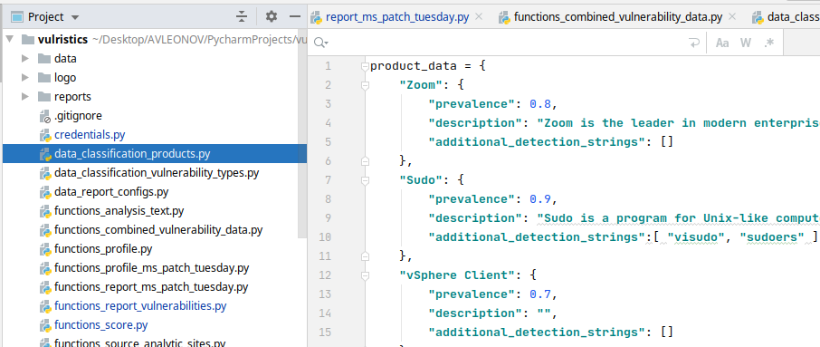Close the report_ms_patch_tuesday.py tab
The height and width of the screenshot is (347, 820).
click(478, 16)
